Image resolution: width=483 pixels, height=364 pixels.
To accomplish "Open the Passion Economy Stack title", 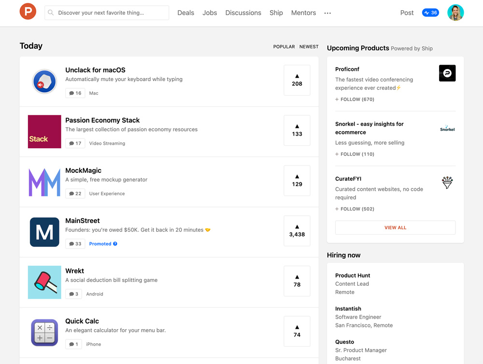I will tap(102, 120).
